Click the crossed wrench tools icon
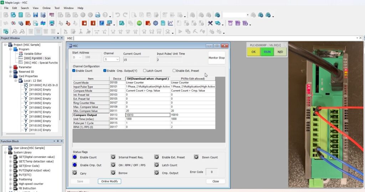Image resolution: width=365 pixels, height=192 pixels. (210, 23)
